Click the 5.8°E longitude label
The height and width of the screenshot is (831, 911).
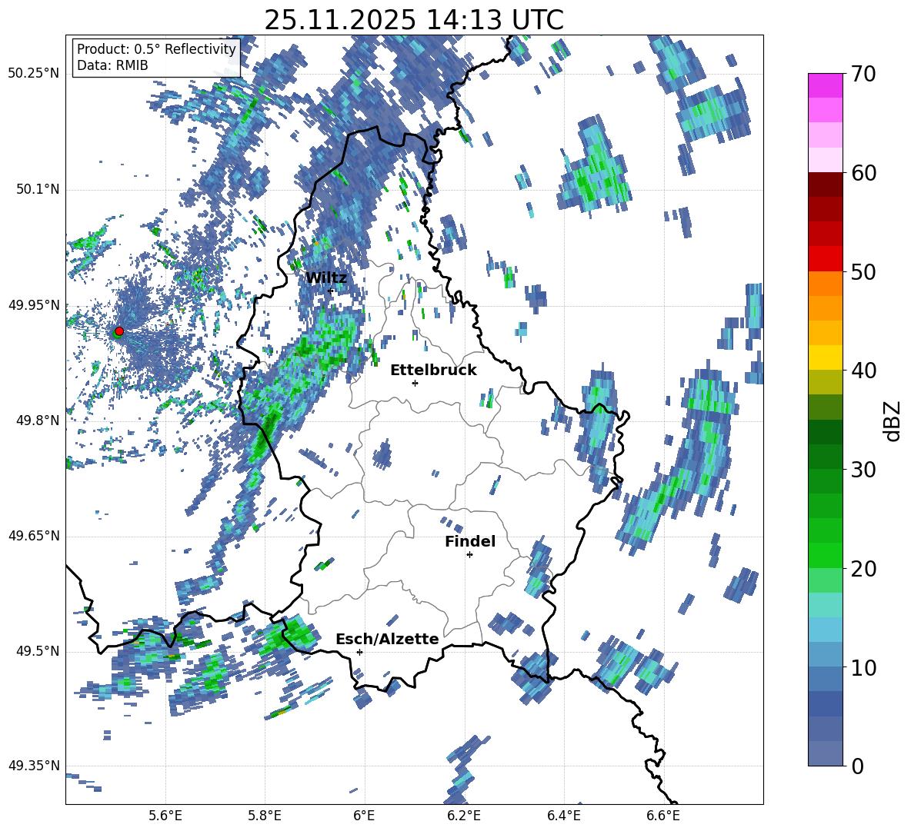(x=265, y=816)
